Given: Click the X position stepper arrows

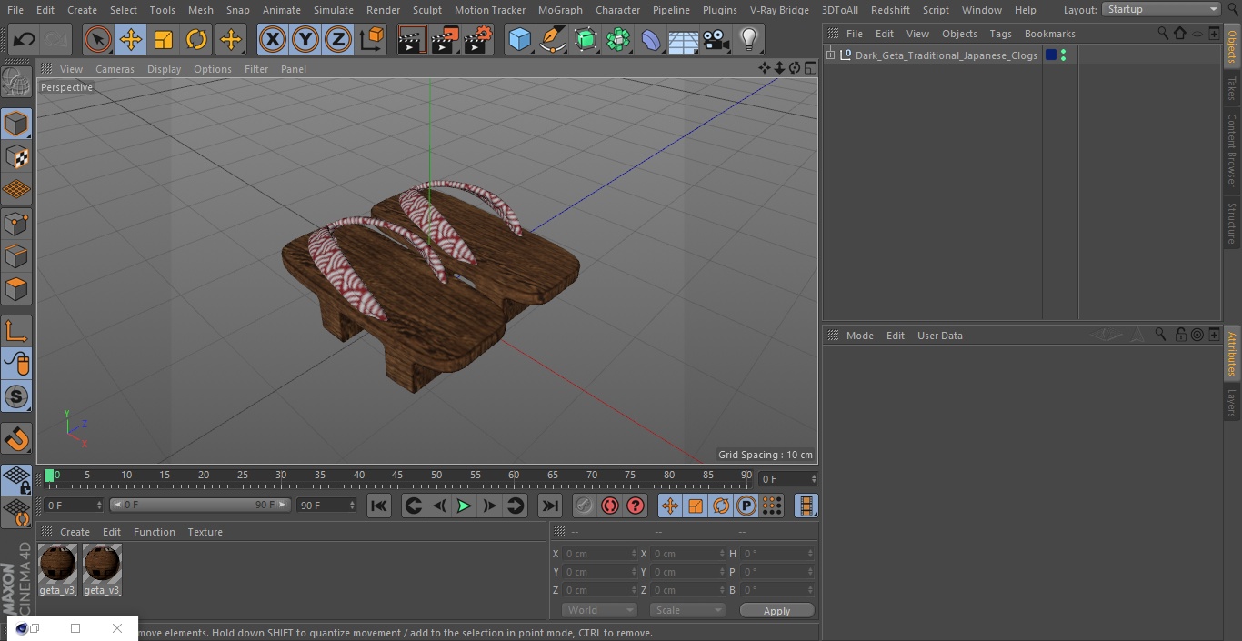Looking at the screenshot, I should [634, 554].
